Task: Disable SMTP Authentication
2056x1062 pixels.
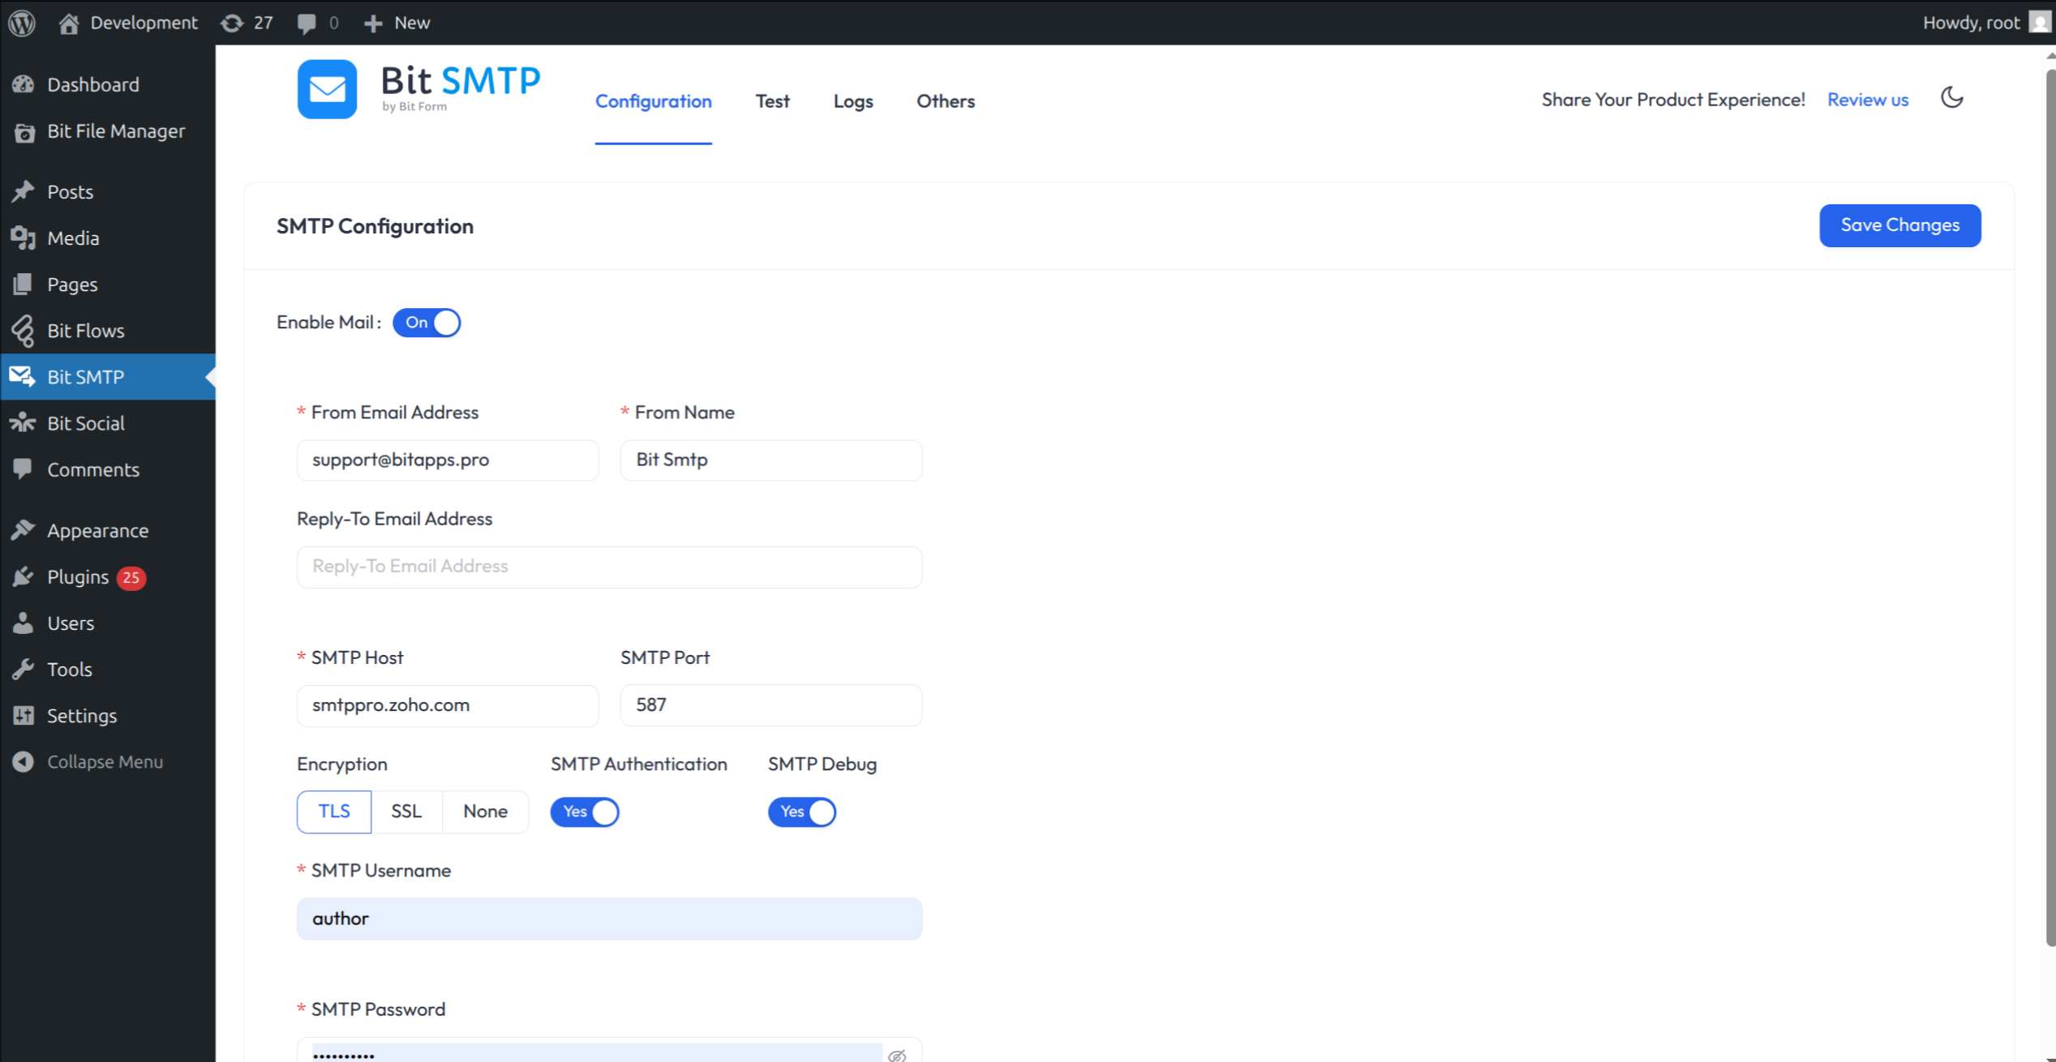Action: [x=584, y=811]
